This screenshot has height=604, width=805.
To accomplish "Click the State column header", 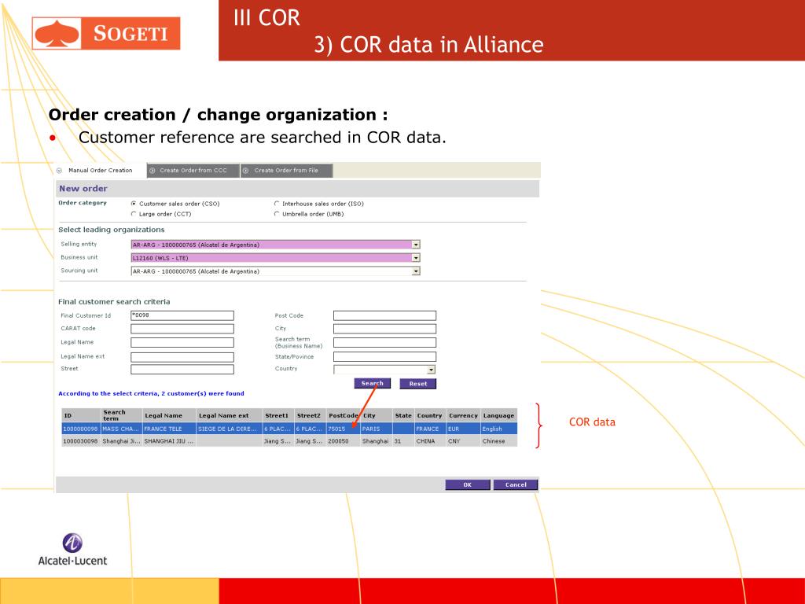I will tap(403, 415).
